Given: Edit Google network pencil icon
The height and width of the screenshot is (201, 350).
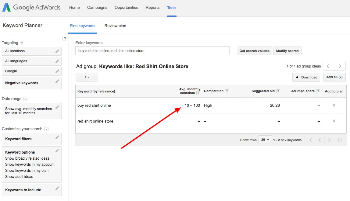Looking at the screenshot, I should pos(57,71).
